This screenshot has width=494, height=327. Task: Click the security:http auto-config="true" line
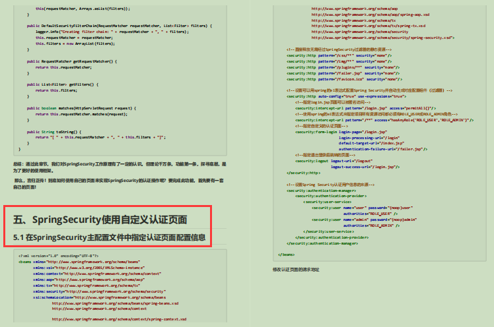(347, 96)
